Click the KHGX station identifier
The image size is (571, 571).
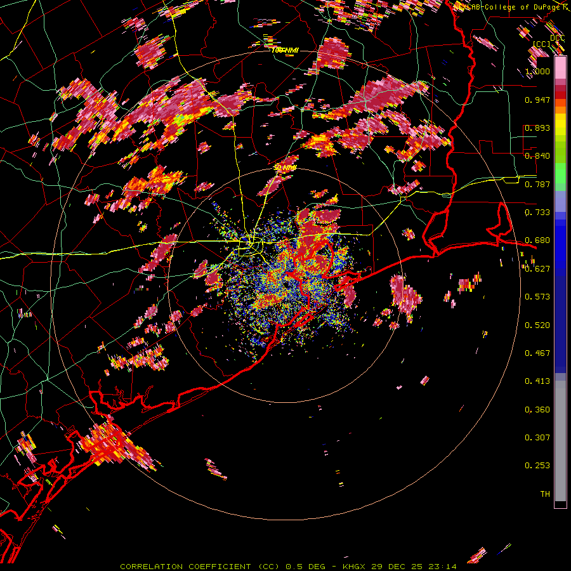(354, 567)
